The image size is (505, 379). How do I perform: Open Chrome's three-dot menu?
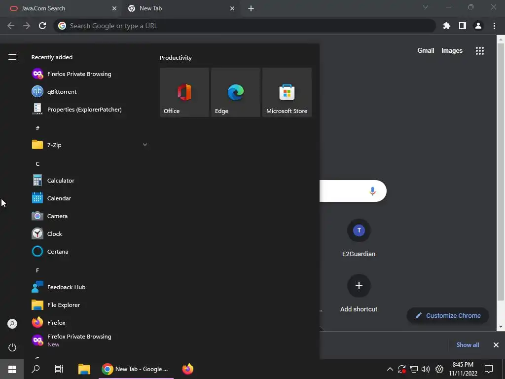tap(494, 26)
